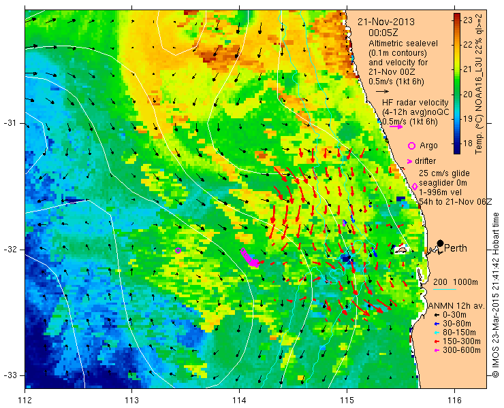The height and width of the screenshot is (408, 504).
Task: Click the '-31' latitude axis label
Action: (10, 123)
